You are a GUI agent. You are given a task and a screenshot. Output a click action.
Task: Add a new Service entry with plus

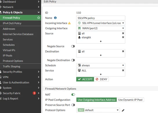101,75
